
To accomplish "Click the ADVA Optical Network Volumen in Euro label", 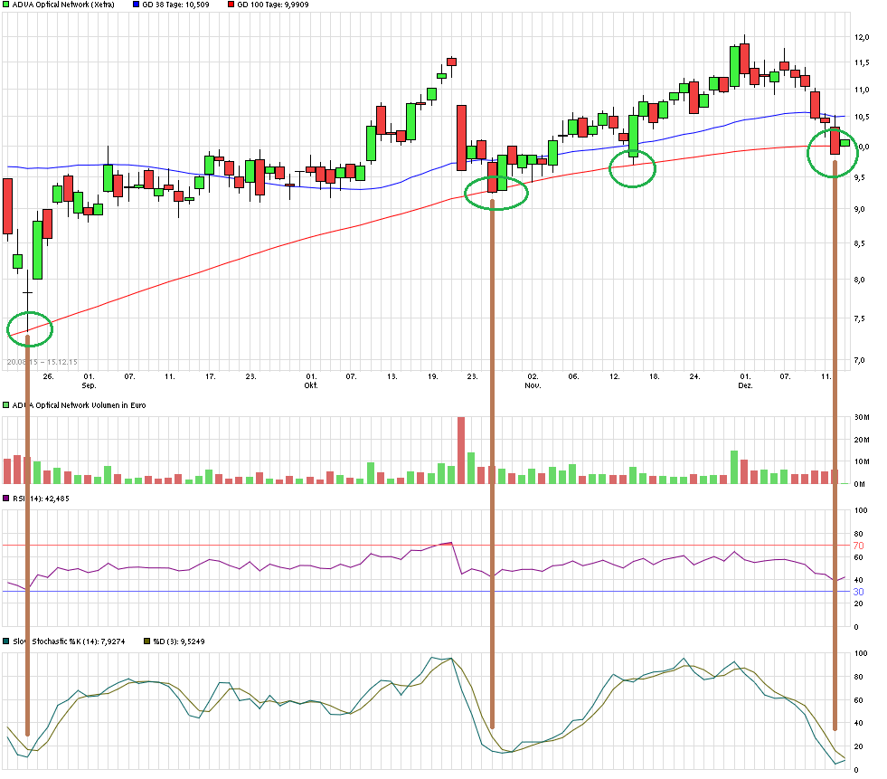I will 79,405.
